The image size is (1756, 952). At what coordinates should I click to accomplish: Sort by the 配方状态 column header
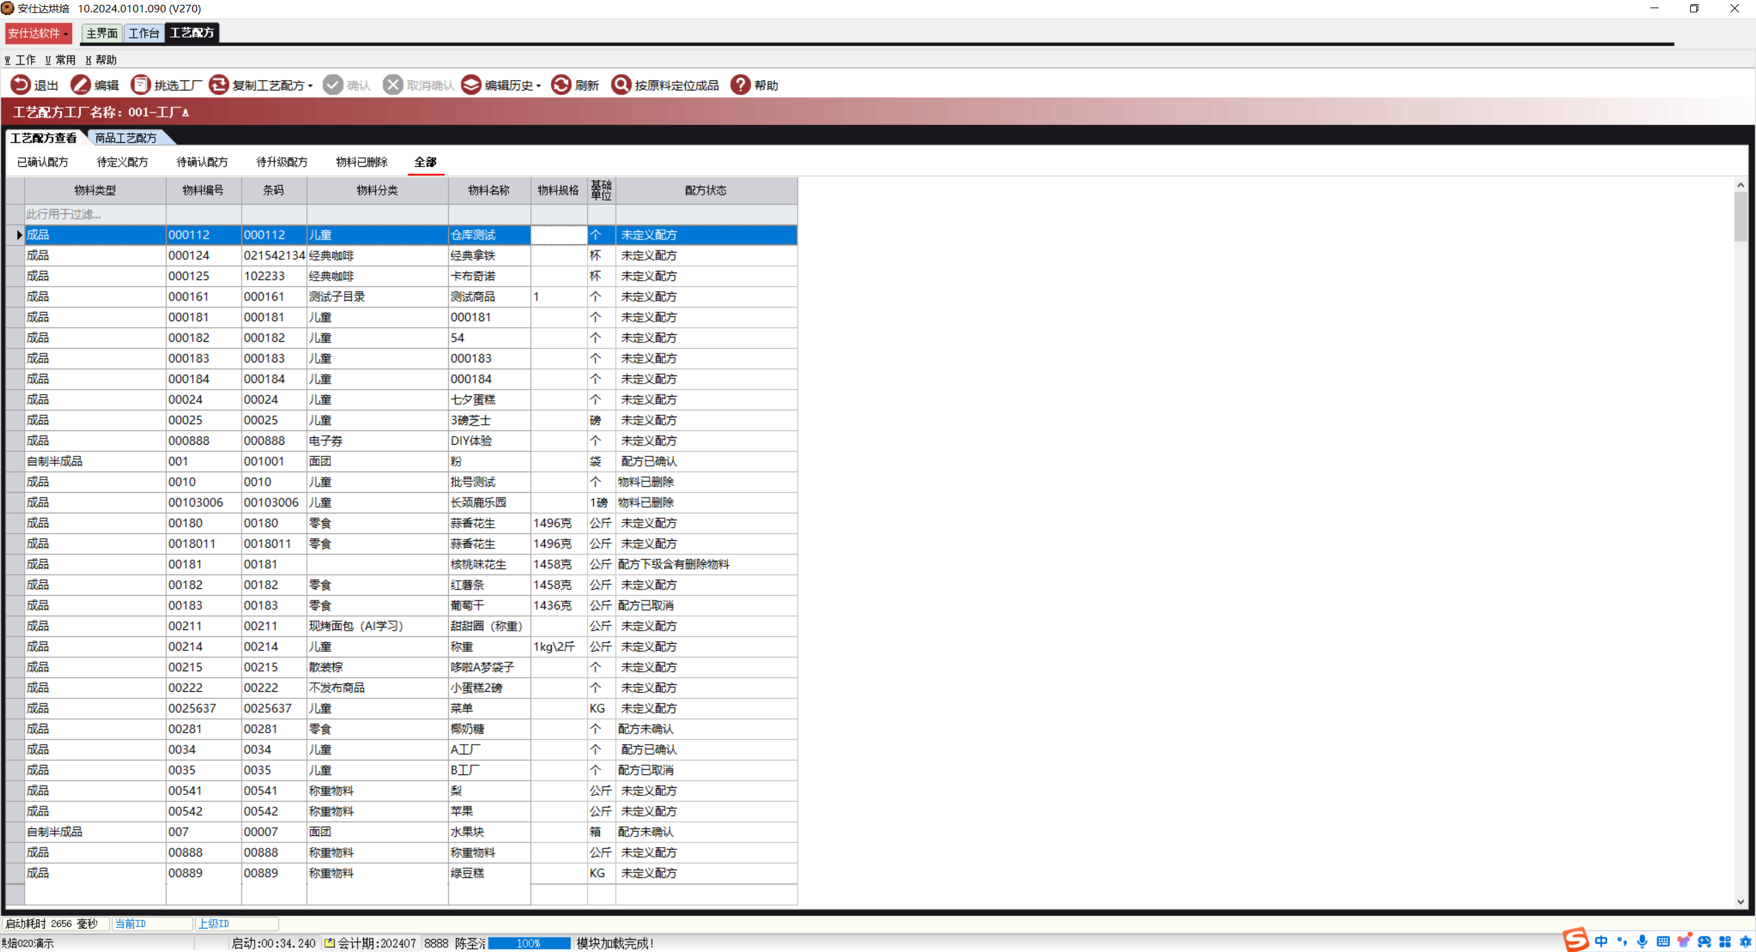point(705,190)
